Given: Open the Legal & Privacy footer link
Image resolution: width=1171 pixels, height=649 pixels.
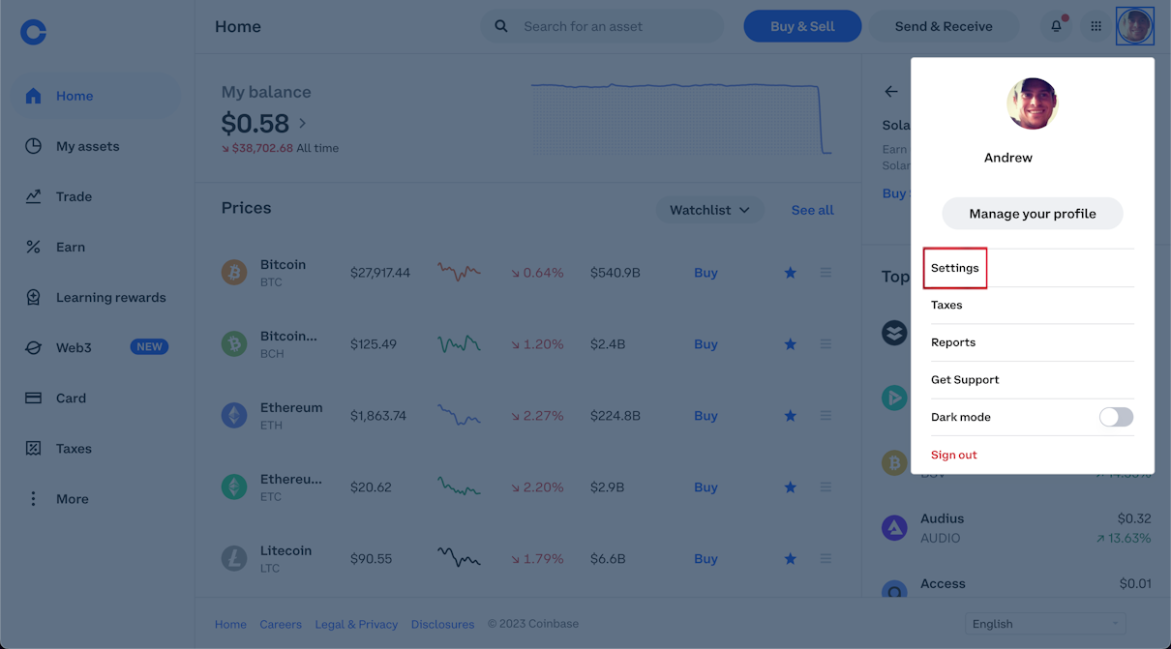Looking at the screenshot, I should [356, 624].
